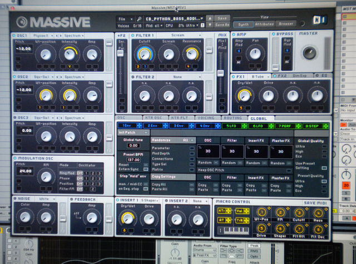Open the Insert 1 S Shaper dropdown

pyautogui.click(x=150, y=201)
